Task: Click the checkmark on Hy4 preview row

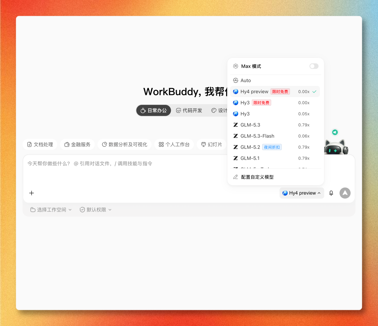Action: click(314, 91)
